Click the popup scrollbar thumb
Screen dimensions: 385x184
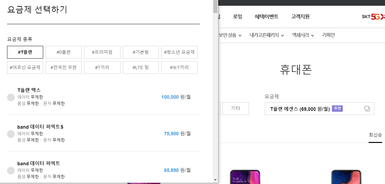click(x=216, y=6)
